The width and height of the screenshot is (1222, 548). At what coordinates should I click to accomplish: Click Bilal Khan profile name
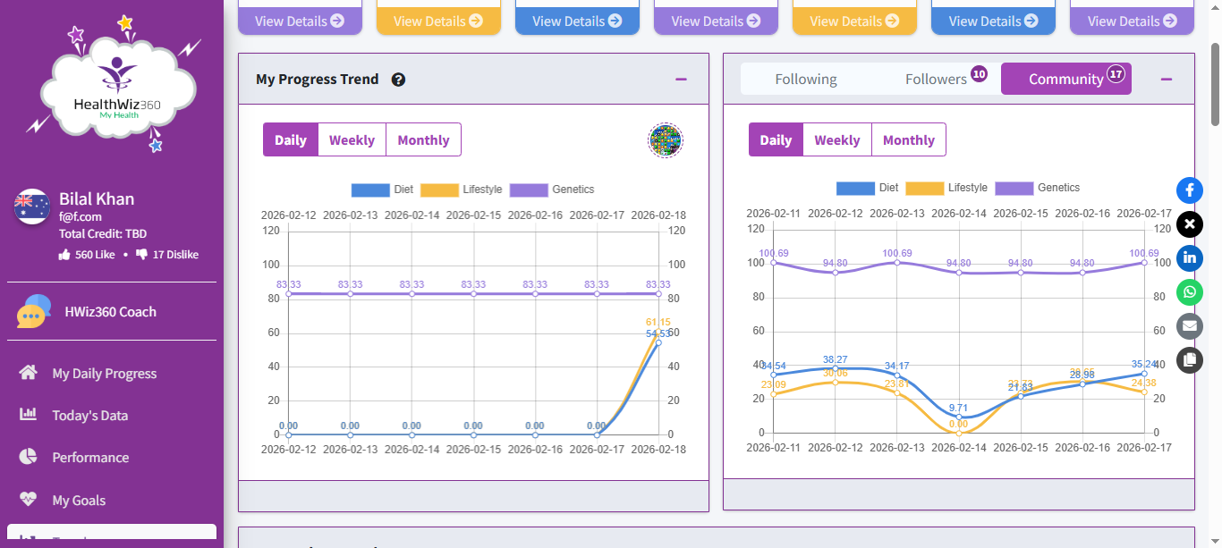(97, 199)
